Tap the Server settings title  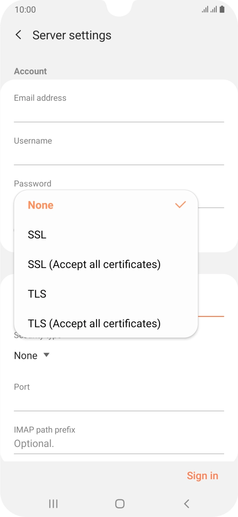tap(72, 35)
